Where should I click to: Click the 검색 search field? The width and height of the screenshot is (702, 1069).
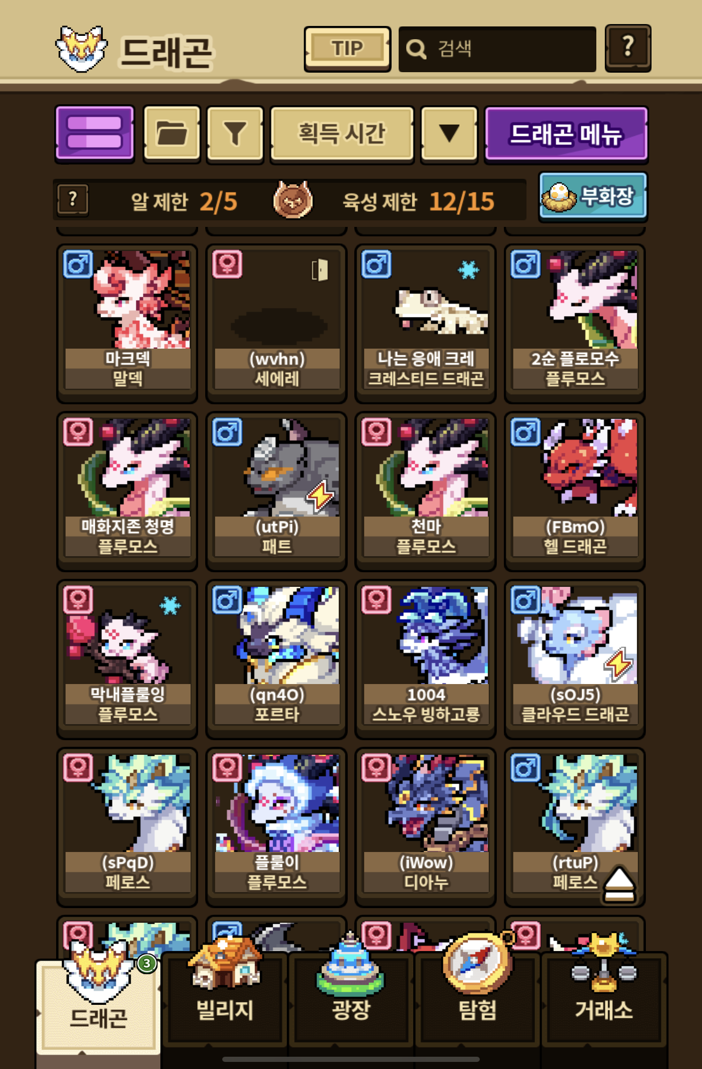click(x=497, y=49)
